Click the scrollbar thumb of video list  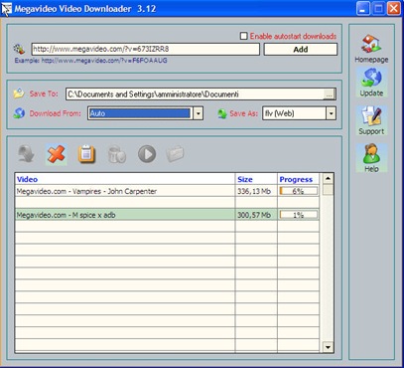(328, 190)
